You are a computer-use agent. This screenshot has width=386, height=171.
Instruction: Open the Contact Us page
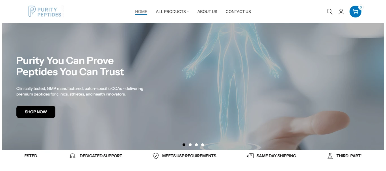pyautogui.click(x=238, y=12)
